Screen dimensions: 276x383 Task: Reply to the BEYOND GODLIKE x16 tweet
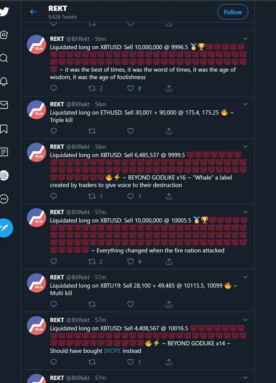click(54, 196)
